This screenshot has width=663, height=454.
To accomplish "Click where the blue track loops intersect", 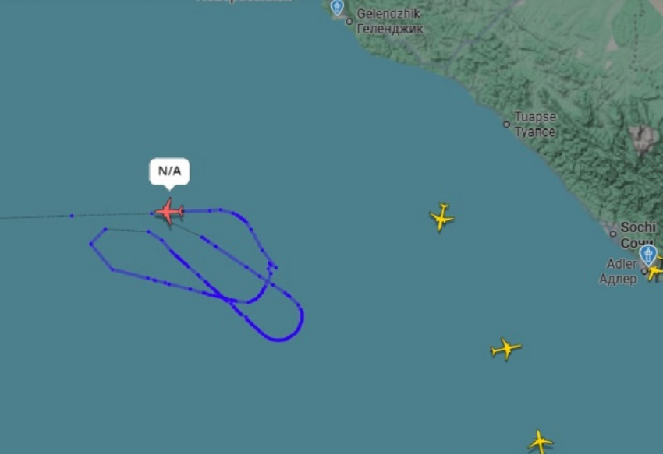I will (x=229, y=301).
